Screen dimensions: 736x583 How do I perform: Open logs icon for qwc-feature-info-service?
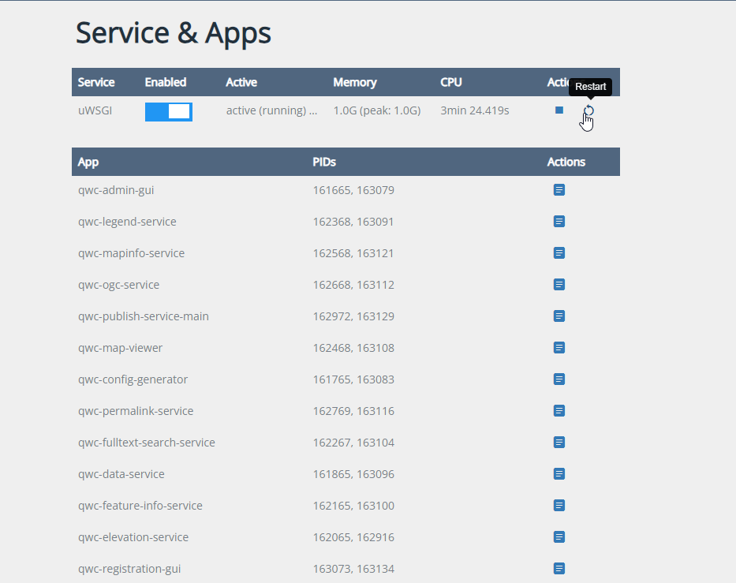click(x=559, y=506)
